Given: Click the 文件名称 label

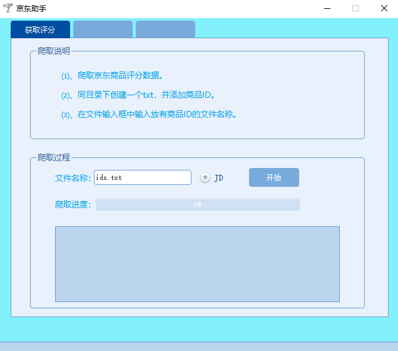Looking at the screenshot, I should (73, 178).
